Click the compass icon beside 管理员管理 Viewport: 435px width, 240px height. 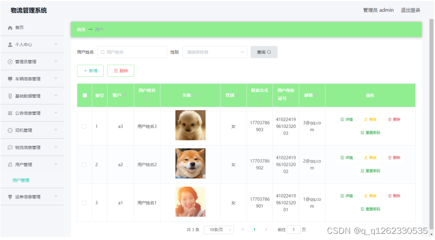coord(10,62)
